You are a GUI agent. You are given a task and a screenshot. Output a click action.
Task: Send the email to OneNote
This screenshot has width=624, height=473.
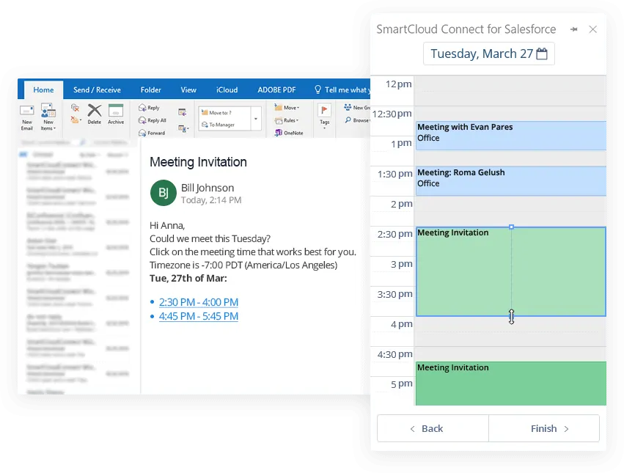coord(289,133)
